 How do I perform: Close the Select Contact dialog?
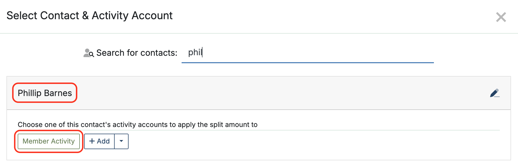501,17
